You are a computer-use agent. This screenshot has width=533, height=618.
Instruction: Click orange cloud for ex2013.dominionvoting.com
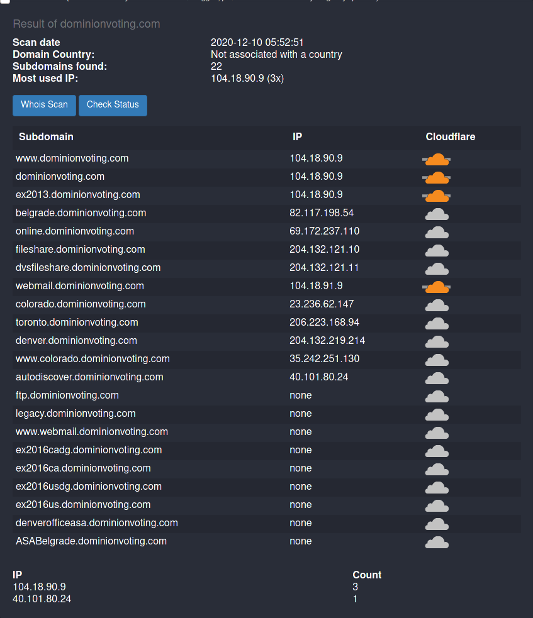pyautogui.click(x=436, y=196)
